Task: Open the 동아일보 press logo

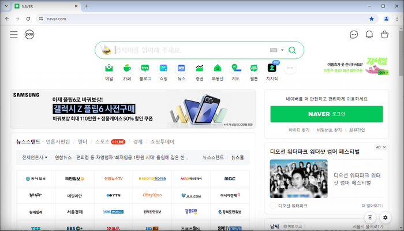Action: click(x=36, y=178)
